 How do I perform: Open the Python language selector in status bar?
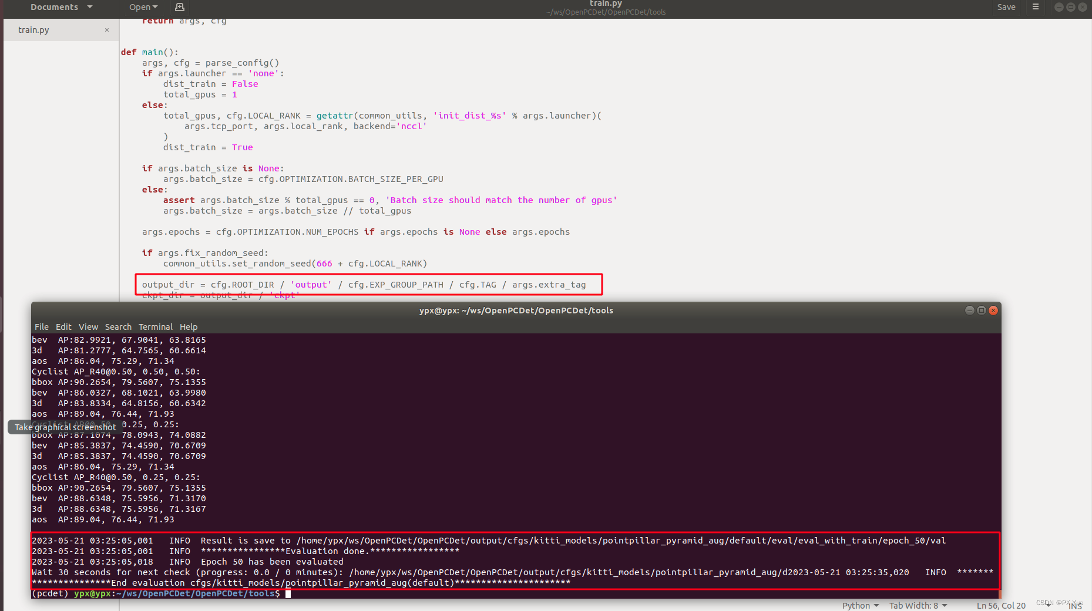click(x=861, y=605)
